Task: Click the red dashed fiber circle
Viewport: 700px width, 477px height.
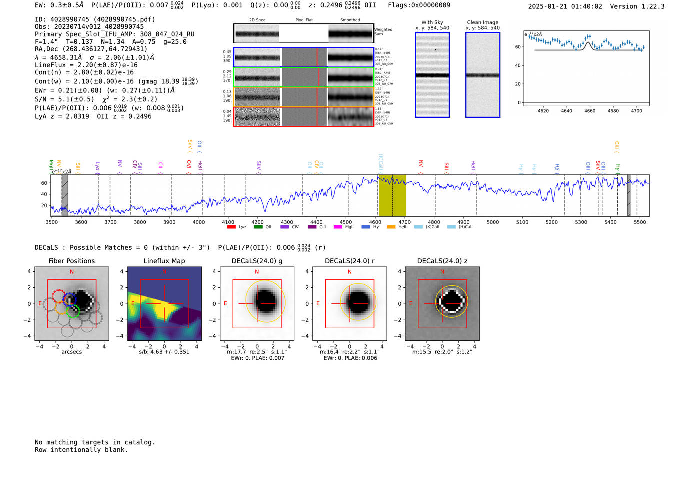Action: click(58, 295)
